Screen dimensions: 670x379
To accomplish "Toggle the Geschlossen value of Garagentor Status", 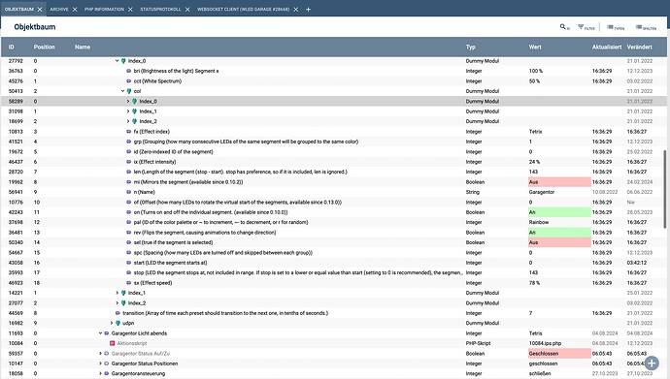I will click(x=559, y=354).
